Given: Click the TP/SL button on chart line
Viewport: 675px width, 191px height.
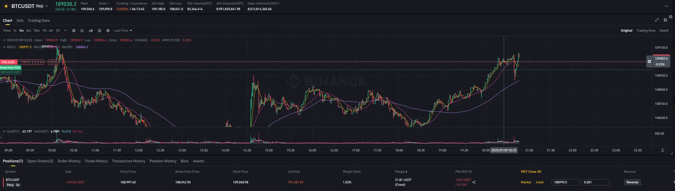Looking at the screenshot, I should pyautogui.click(x=53, y=62).
